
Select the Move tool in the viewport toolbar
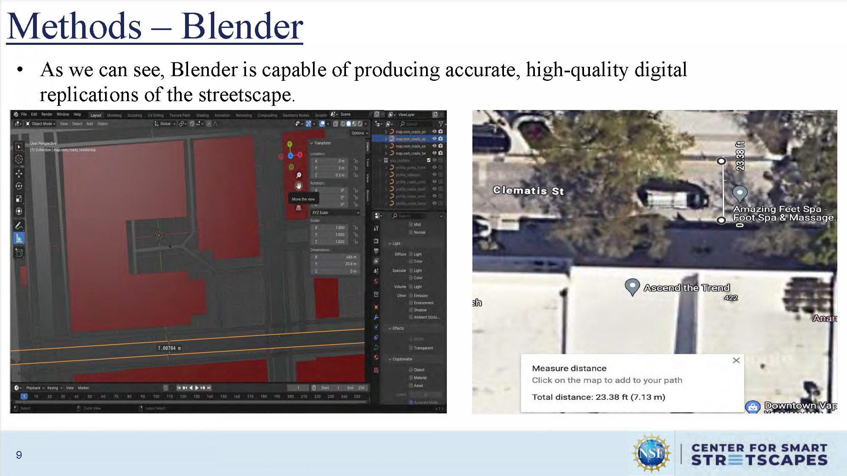click(19, 173)
